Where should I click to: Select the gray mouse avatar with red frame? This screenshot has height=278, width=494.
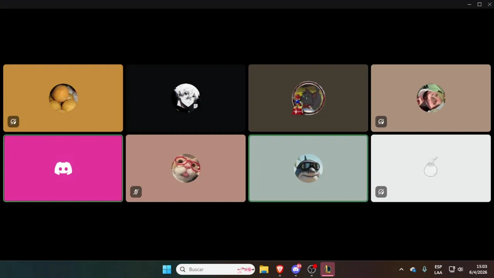pos(308,98)
